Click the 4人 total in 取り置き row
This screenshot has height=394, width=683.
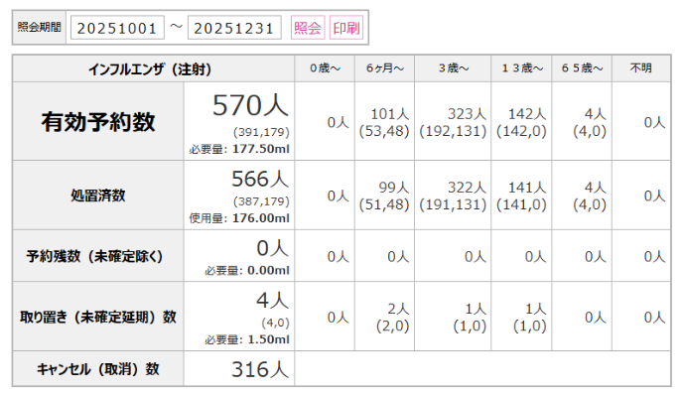[x=273, y=301]
